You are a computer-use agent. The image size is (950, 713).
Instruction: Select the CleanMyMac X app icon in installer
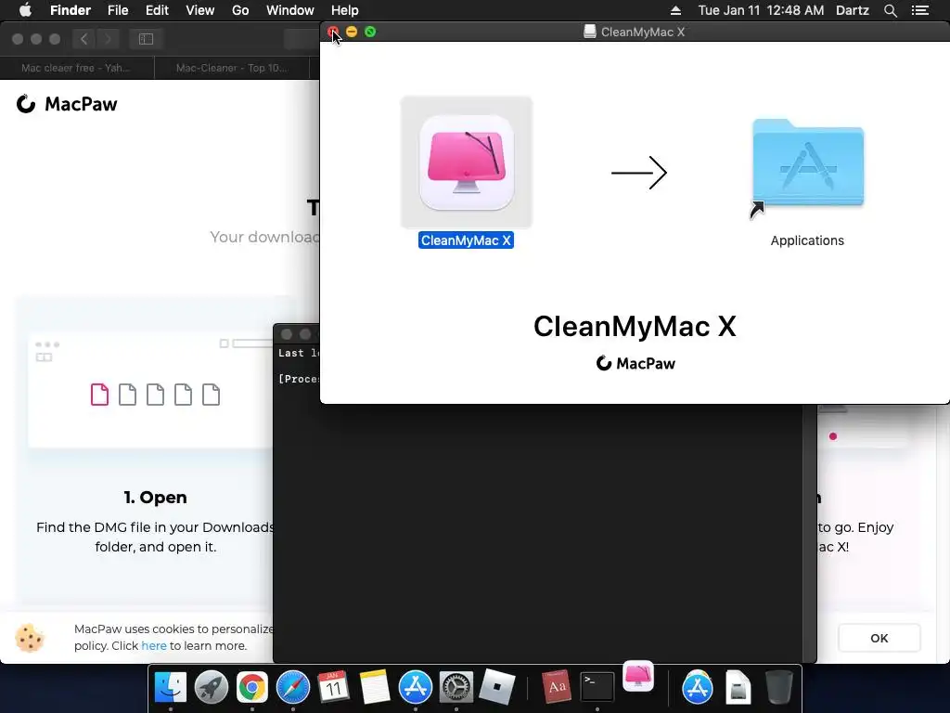tap(467, 162)
